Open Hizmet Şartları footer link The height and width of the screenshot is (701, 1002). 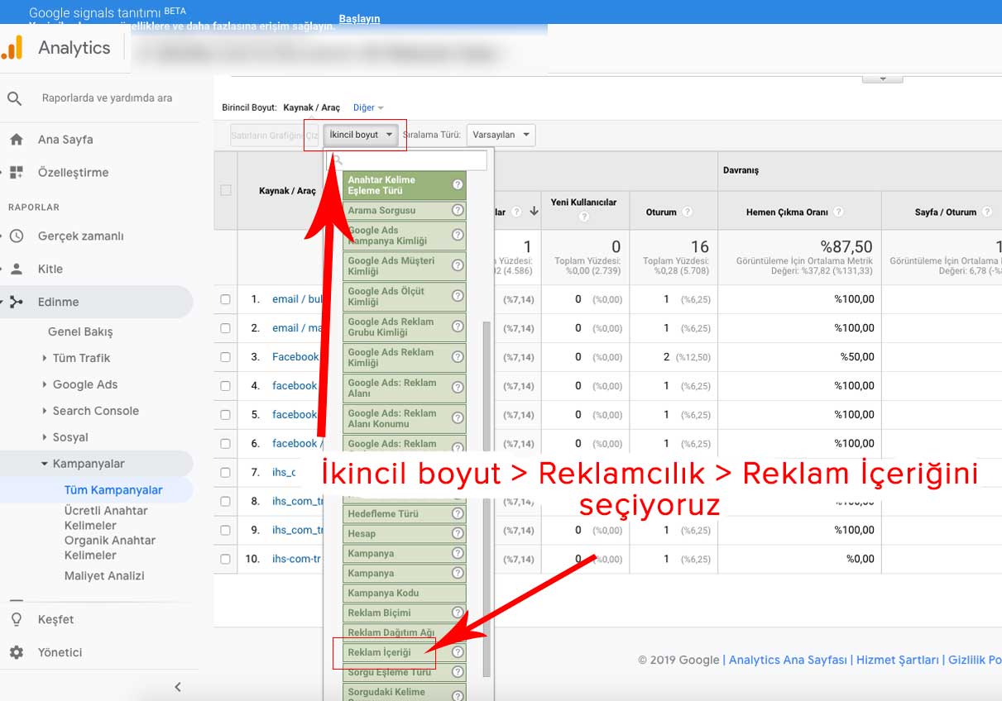point(898,660)
